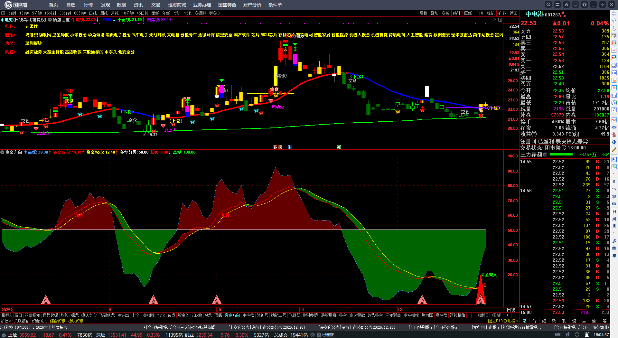Expand the 更多 periods dropdown
This screenshot has height=338, width=618.
point(214,13)
